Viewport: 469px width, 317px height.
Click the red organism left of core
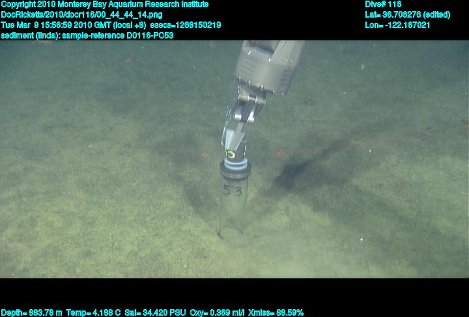(x=203, y=154)
